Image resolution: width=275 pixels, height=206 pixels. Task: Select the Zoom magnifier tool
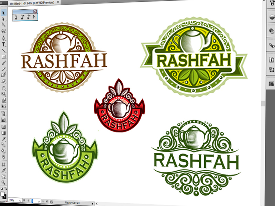pos(3,183)
